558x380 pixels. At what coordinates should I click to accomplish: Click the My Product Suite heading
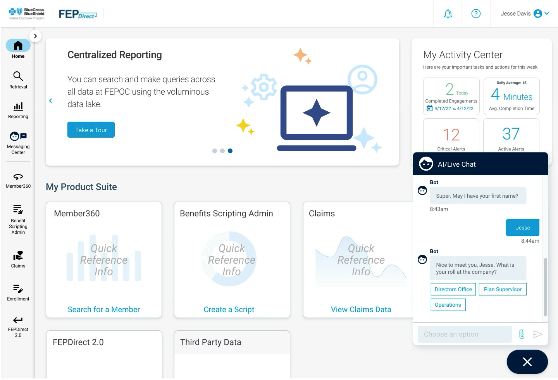81,187
